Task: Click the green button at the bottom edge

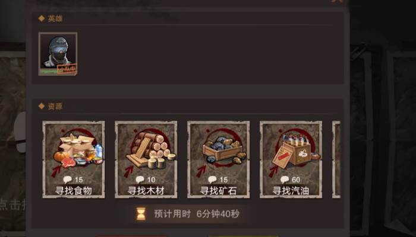Action: coord(244,236)
